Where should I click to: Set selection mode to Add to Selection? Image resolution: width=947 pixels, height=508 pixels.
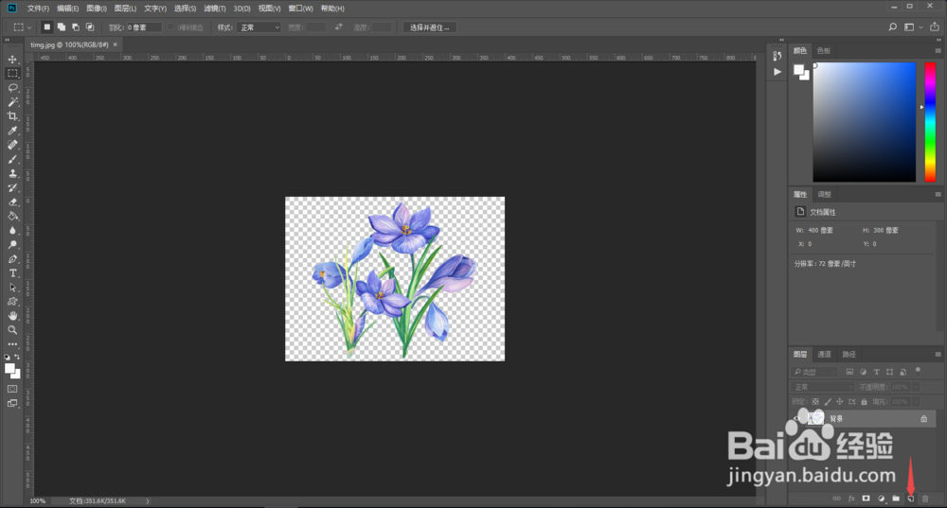click(x=61, y=27)
